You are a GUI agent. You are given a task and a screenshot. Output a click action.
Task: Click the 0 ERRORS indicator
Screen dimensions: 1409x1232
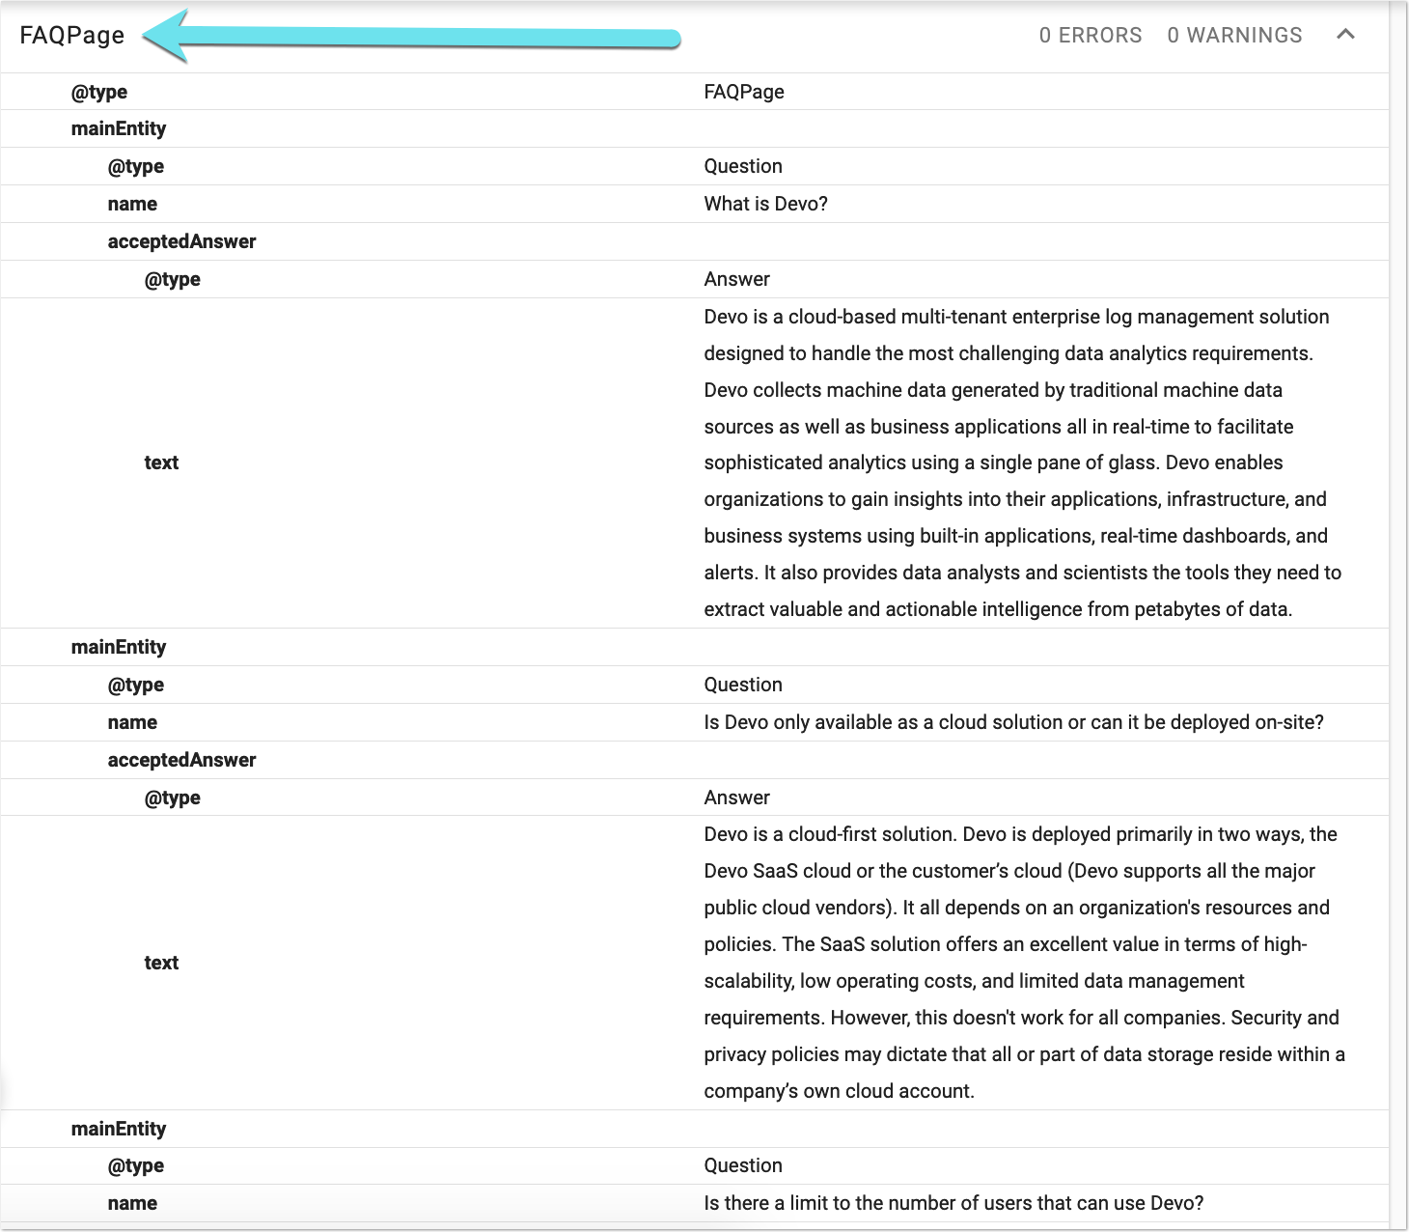pyautogui.click(x=1091, y=36)
